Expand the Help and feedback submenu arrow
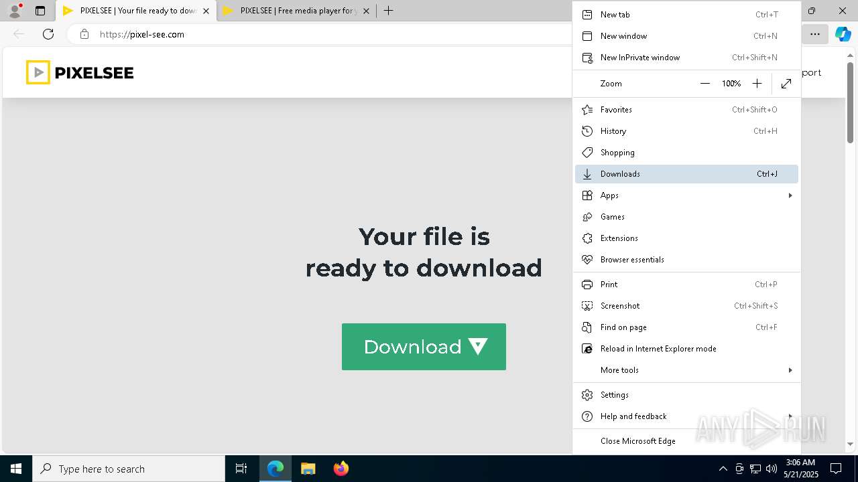The height and width of the screenshot is (482, 858). tap(790, 416)
